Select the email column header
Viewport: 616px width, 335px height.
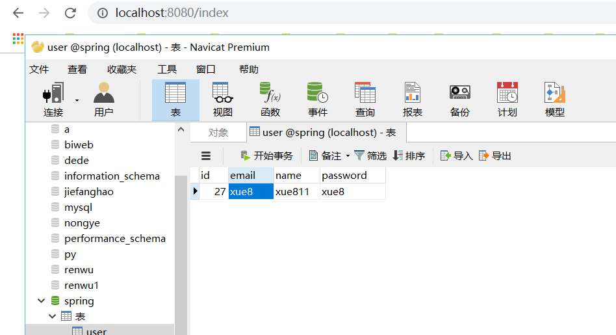tap(251, 176)
